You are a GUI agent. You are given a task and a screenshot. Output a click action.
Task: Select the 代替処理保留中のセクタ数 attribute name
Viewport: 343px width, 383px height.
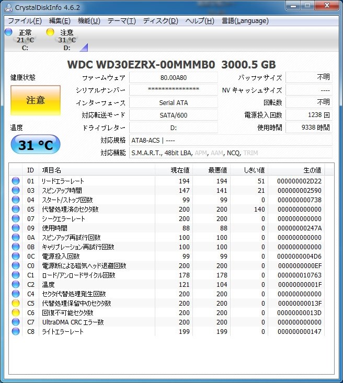[x=76, y=304]
